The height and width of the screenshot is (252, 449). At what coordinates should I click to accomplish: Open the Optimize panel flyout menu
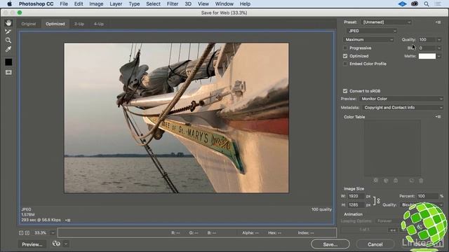(x=438, y=22)
